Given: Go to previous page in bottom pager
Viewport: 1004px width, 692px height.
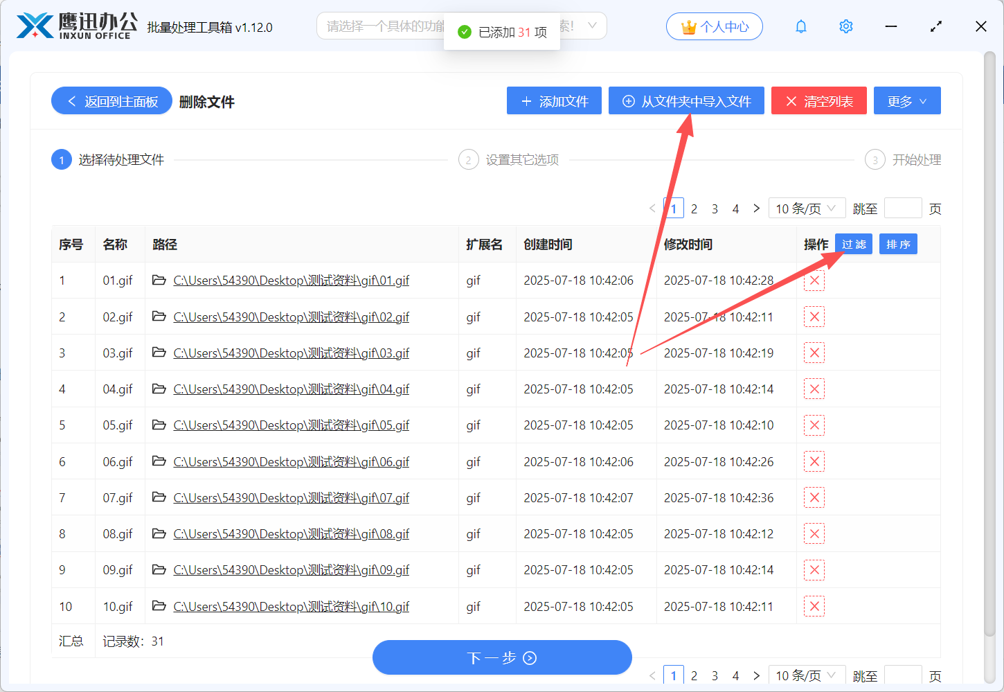Looking at the screenshot, I should click(652, 675).
